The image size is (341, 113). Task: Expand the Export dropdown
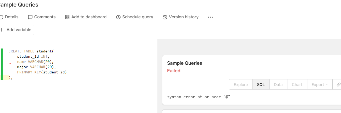coord(320,84)
